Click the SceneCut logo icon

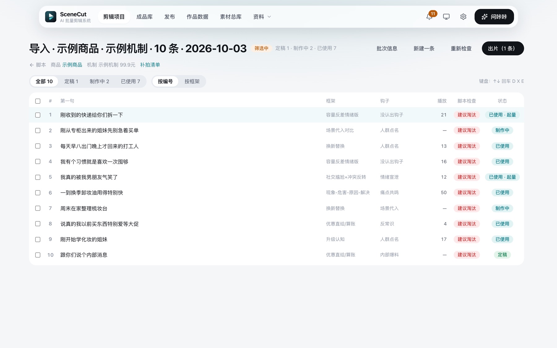(x=51, y=17)
